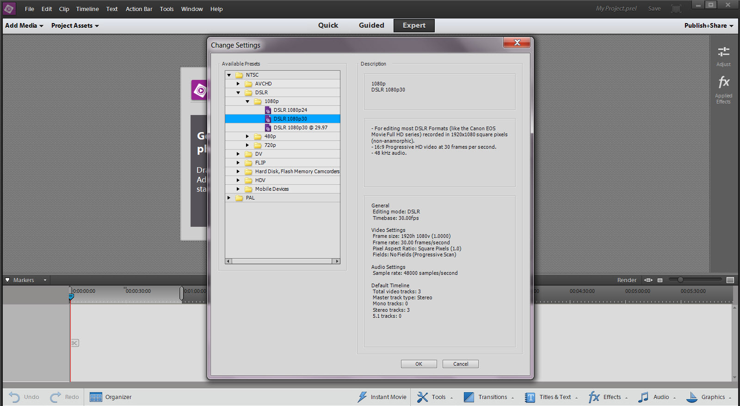This screenshot has width=740, height=406.
Task: Open the Graphics panel icon
Action: coord(692,397)
